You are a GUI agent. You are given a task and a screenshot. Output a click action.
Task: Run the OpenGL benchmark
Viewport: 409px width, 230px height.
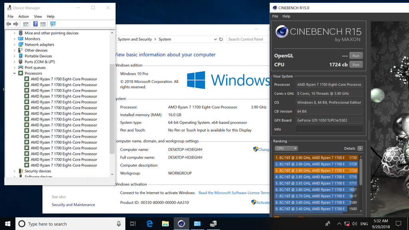tap(355, 56)
